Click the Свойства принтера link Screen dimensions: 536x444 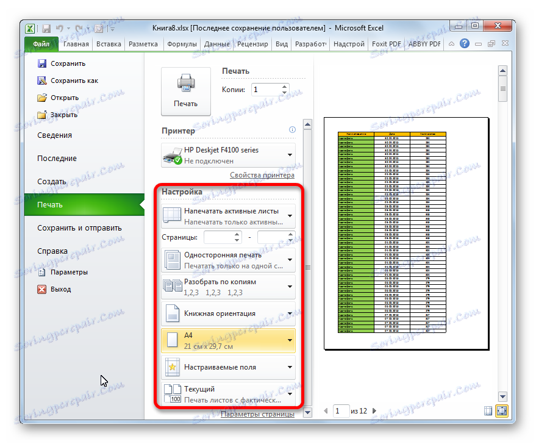(262, 175)
